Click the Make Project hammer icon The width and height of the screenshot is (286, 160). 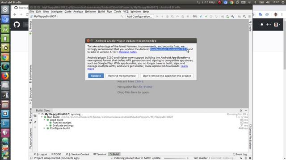pyautogui.click(x=122, y=16)
